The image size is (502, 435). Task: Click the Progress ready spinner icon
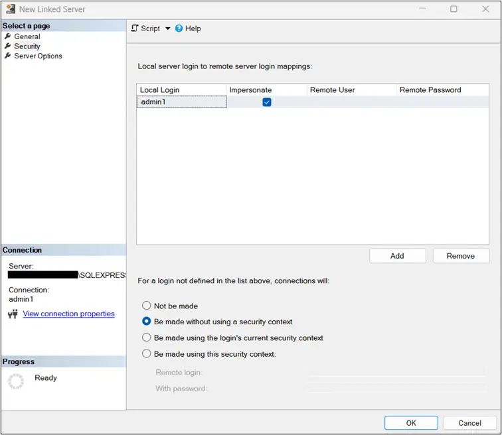point(16,380)
